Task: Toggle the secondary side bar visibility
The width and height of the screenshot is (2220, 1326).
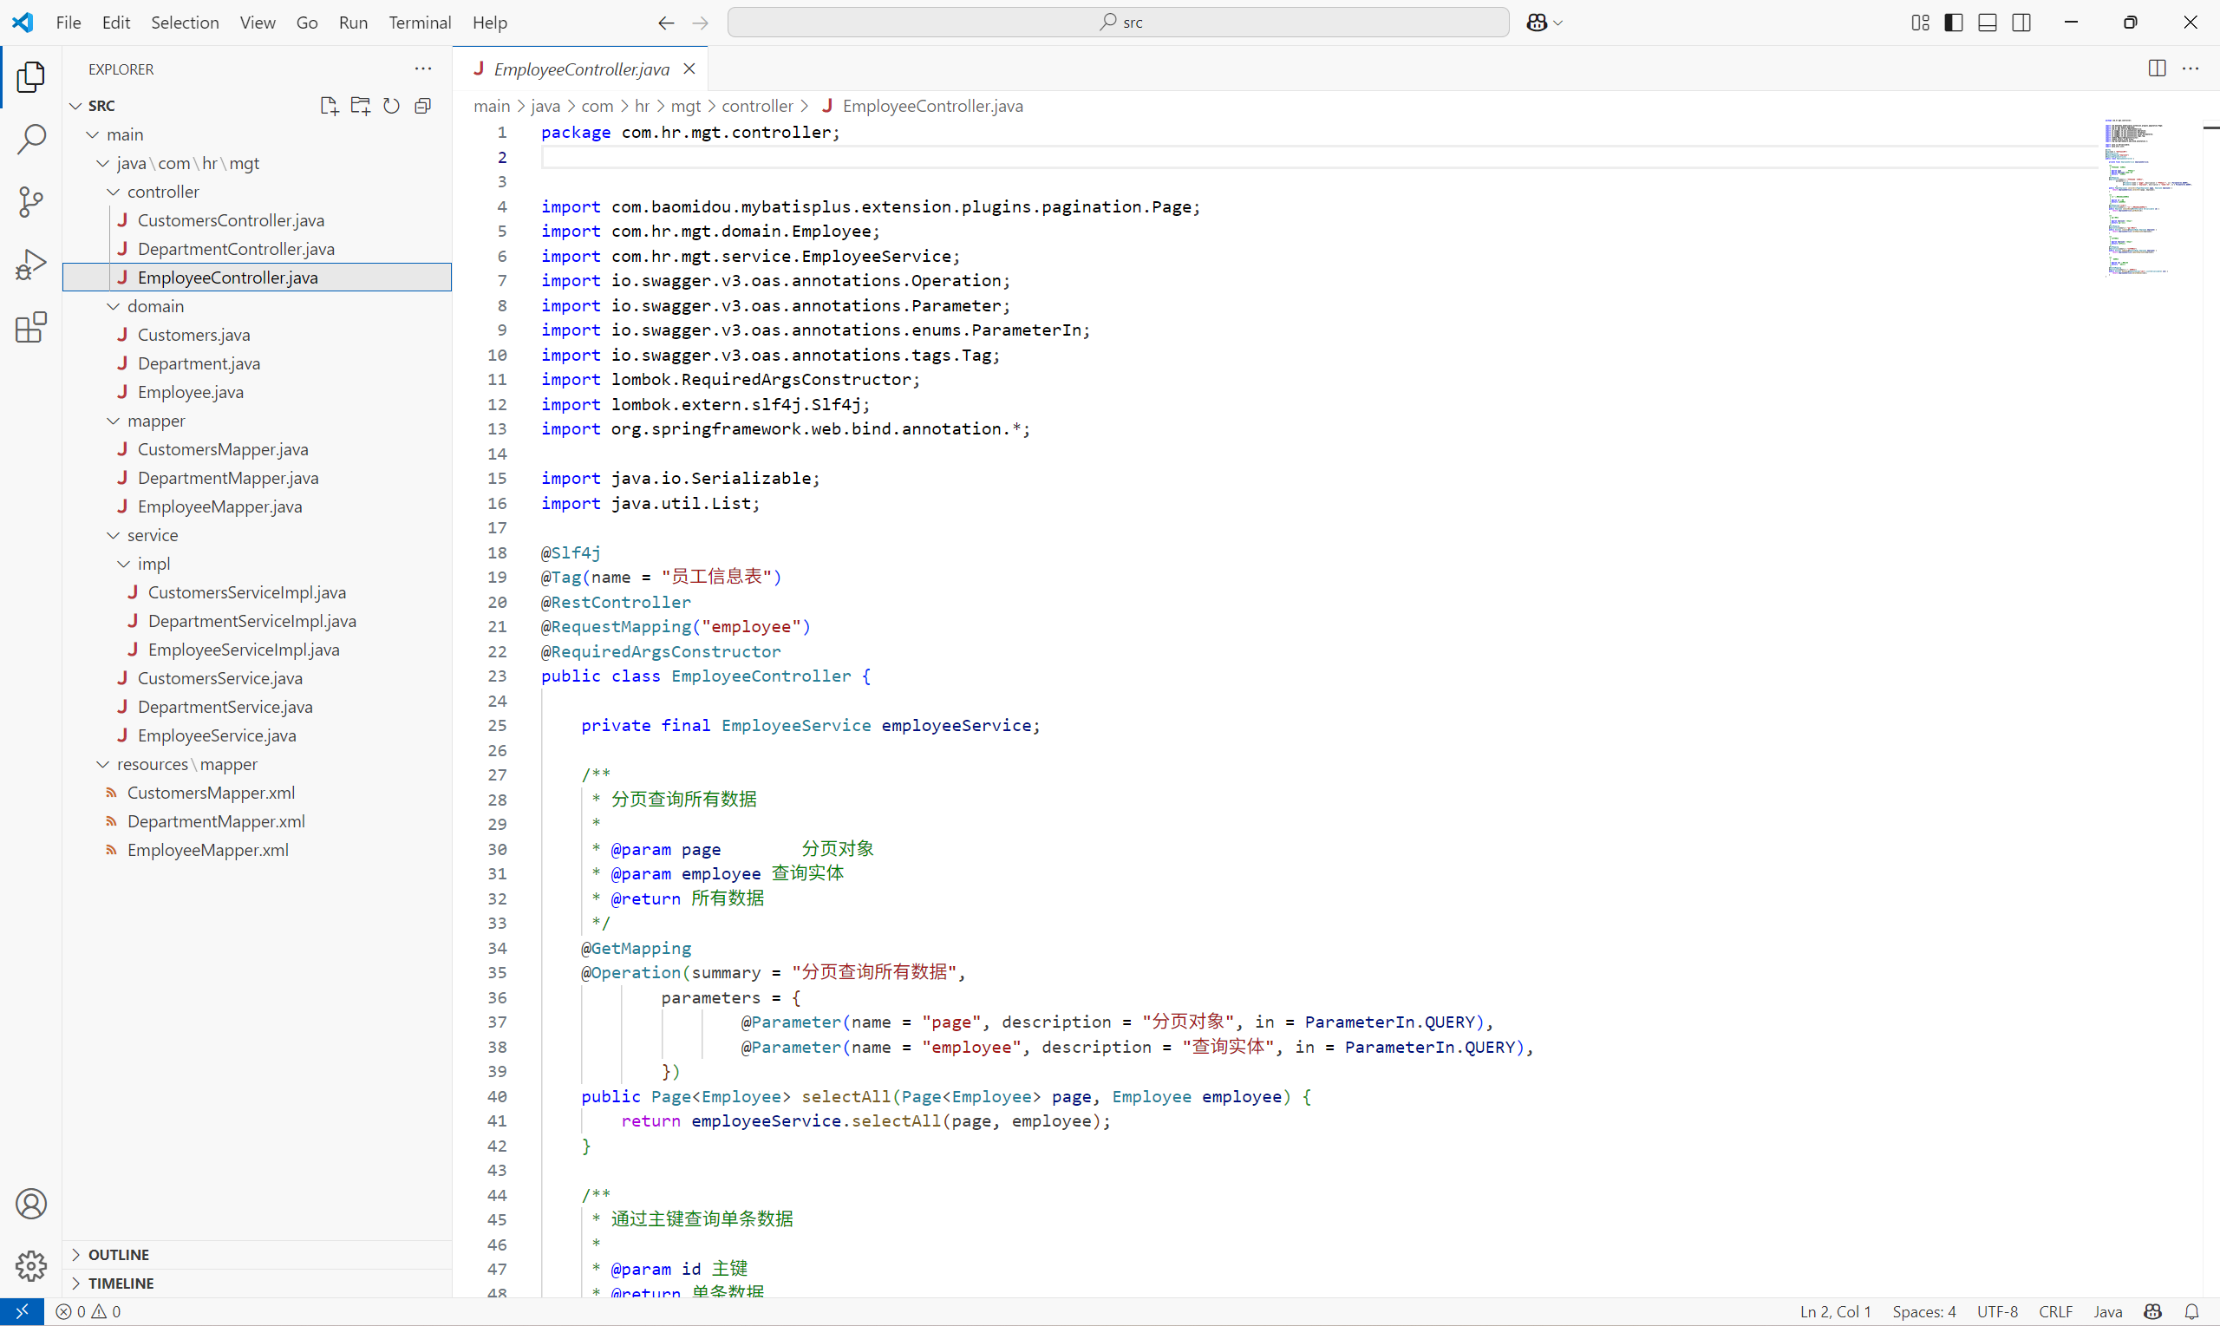Action: pyautogui.click(x=2021, y=23)
